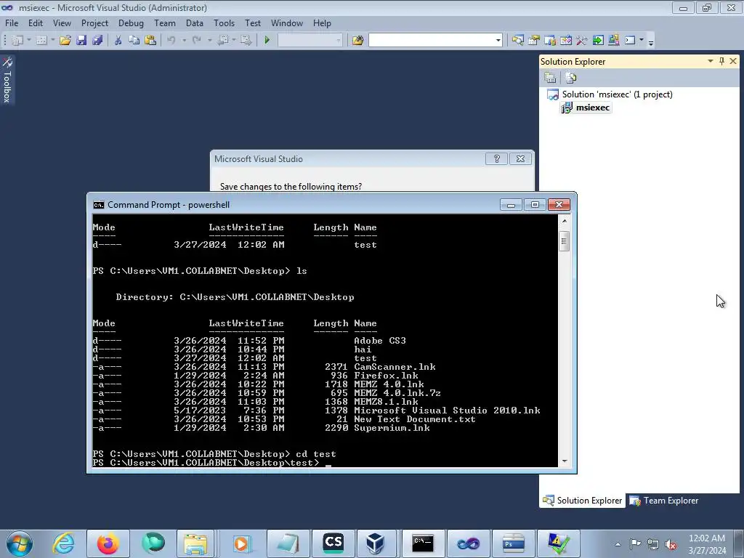Click the New Project toolbar icon

(17, 41)
